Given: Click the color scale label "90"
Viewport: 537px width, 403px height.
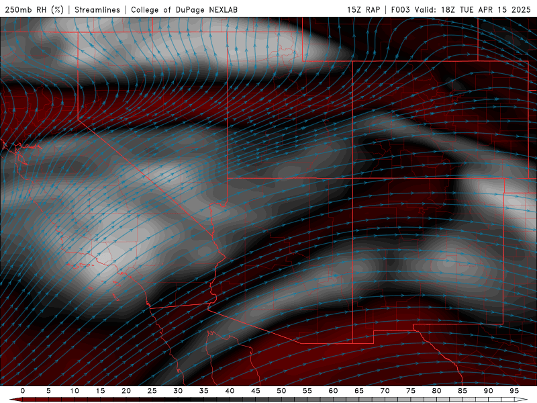Looking at the screenshot, I should 488,391.
